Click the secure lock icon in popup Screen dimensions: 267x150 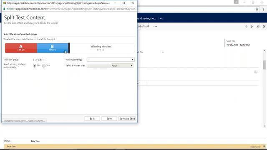pyautogui.click(x=4, y=9)
